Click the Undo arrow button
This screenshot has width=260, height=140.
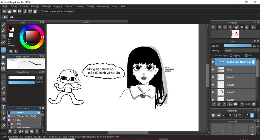[x=5, y=17]
